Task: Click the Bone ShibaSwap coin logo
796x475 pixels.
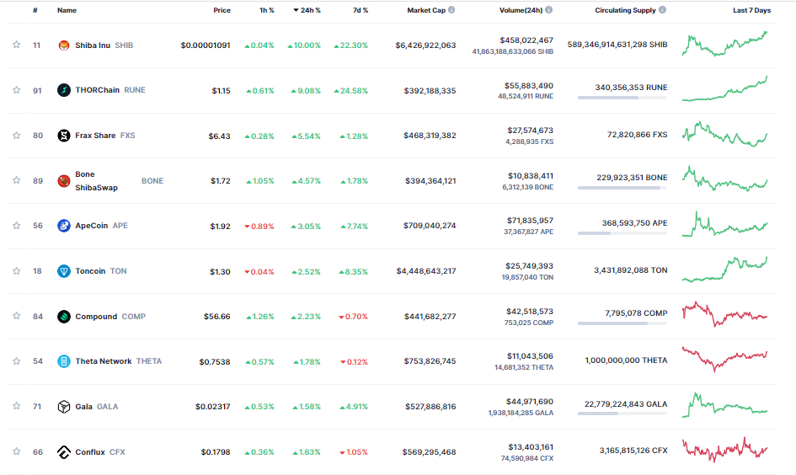Action: pos(64,181)
